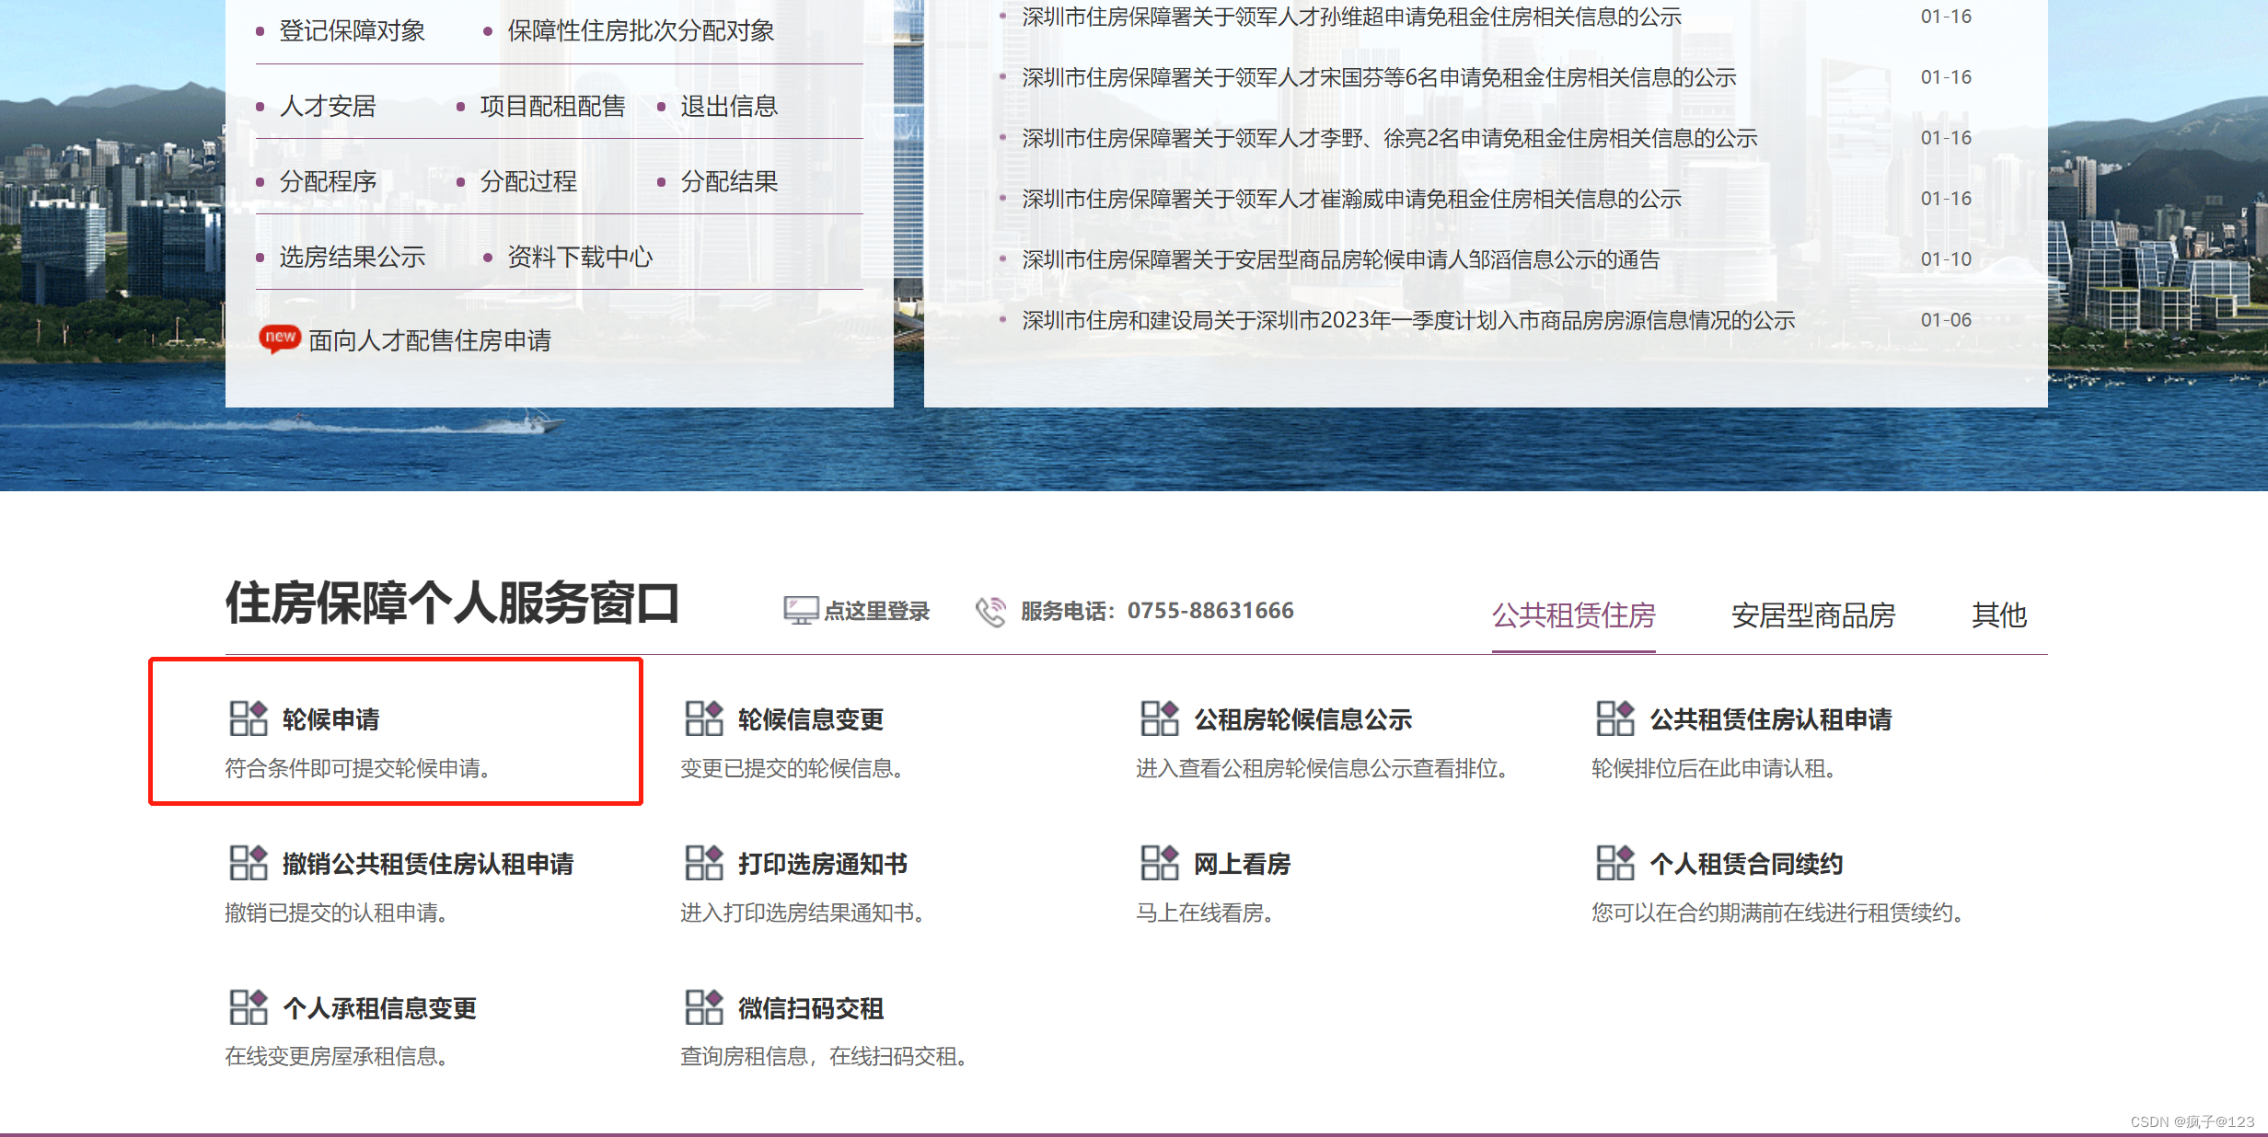Click the grid icon beside 轮候信息变更
The image size is (2268, 1137).
pos(703,718)
